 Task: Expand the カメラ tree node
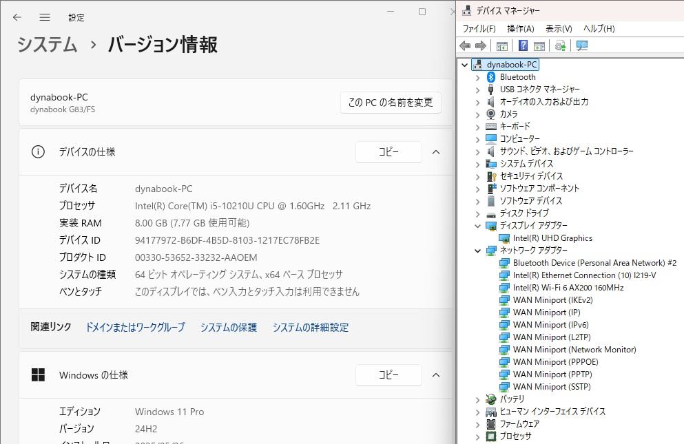point(477,115)
